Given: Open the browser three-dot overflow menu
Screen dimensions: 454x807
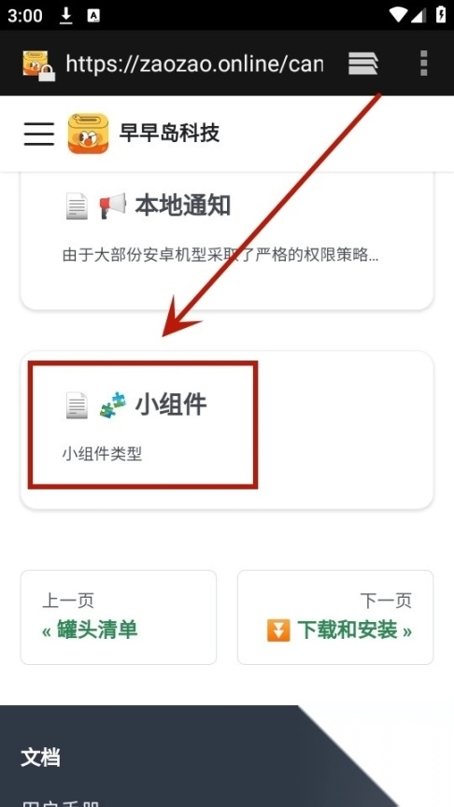Looking at the screenshot, I should click(423, 64).
